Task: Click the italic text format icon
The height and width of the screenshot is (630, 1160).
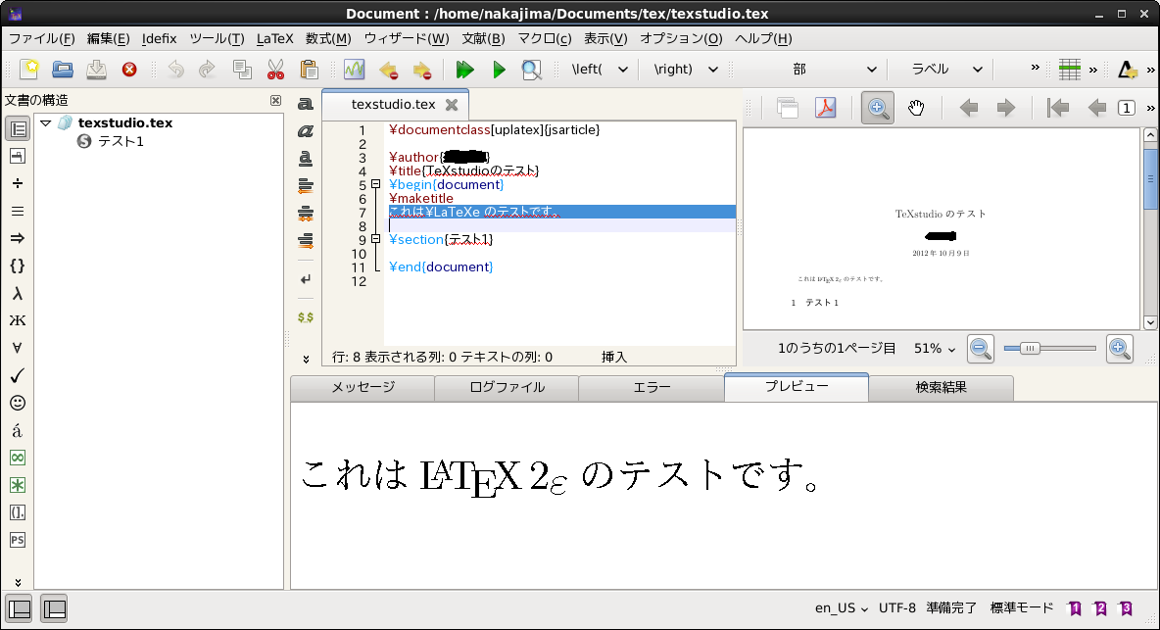Action: click(305, 131)
